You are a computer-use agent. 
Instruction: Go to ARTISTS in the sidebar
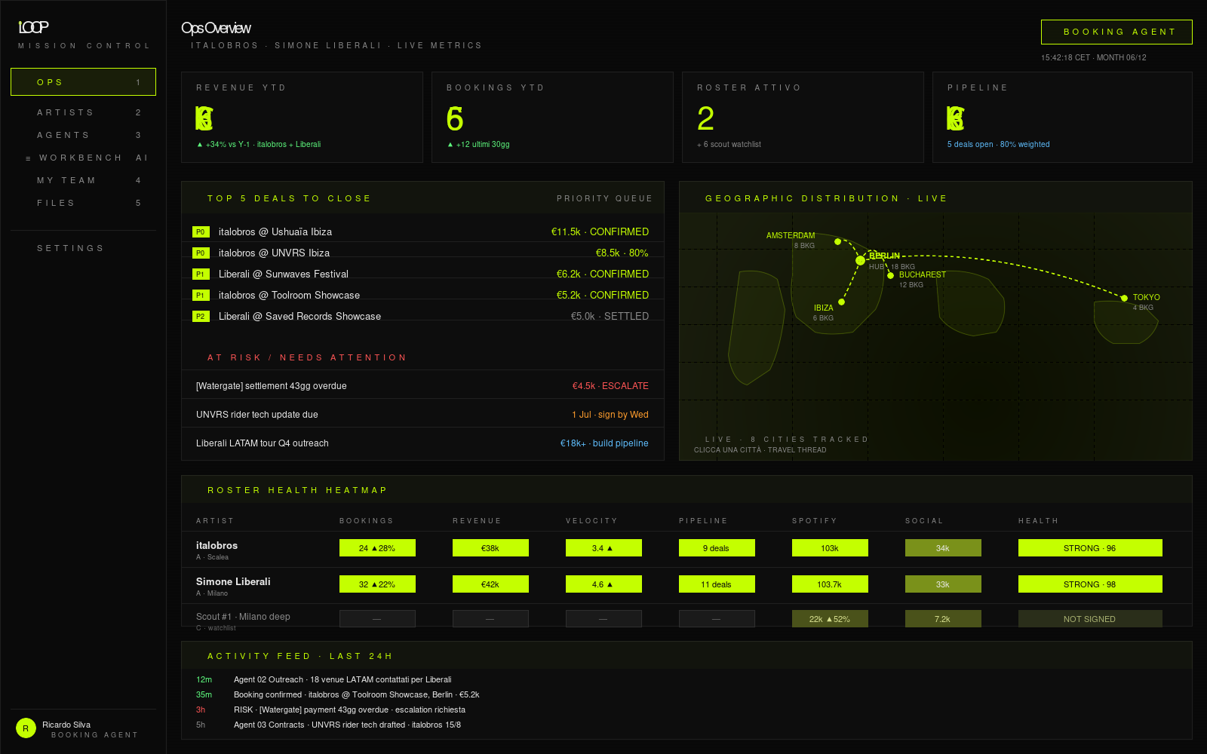click(x=83, y=112)
